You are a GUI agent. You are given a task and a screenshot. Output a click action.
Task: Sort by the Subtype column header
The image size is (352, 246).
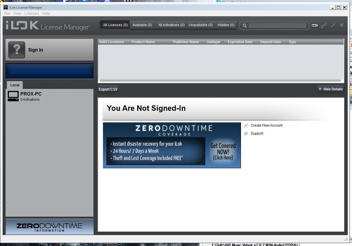pos(213,42)
